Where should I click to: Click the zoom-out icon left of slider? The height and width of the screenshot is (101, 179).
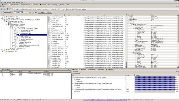[x=1, y=12]
